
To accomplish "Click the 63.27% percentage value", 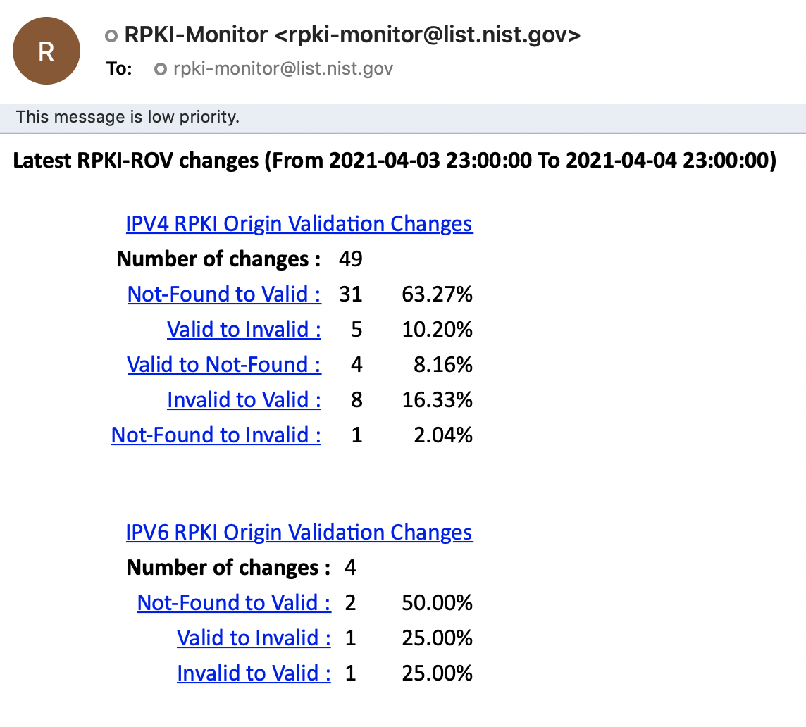I will [436, 294].
